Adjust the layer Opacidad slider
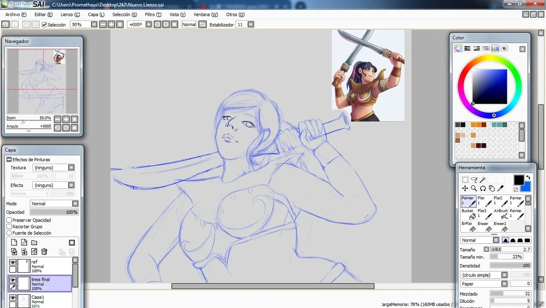 pyautogui.click(x=54, y=212)
